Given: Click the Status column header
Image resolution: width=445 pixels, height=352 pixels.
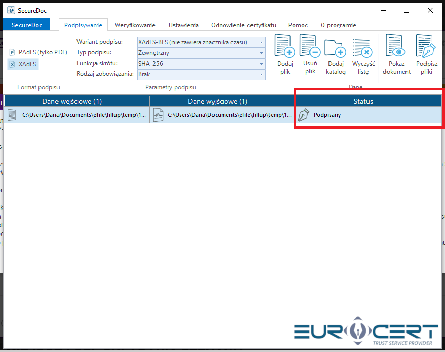Looking at the screenshot, I should coord(368,101).
